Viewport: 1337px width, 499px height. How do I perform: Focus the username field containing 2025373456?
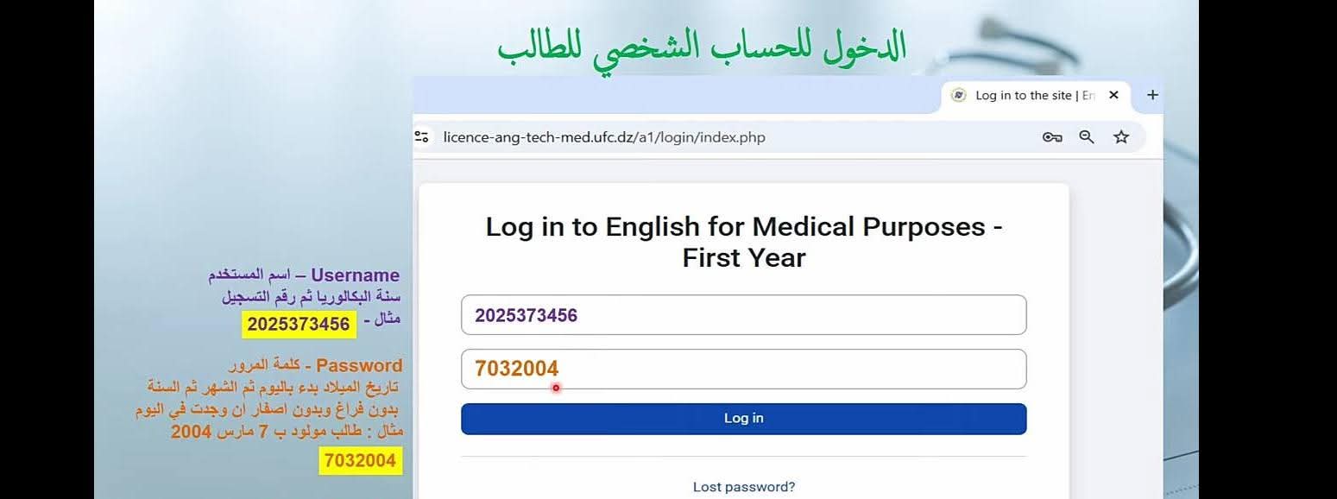pos(743,315)
